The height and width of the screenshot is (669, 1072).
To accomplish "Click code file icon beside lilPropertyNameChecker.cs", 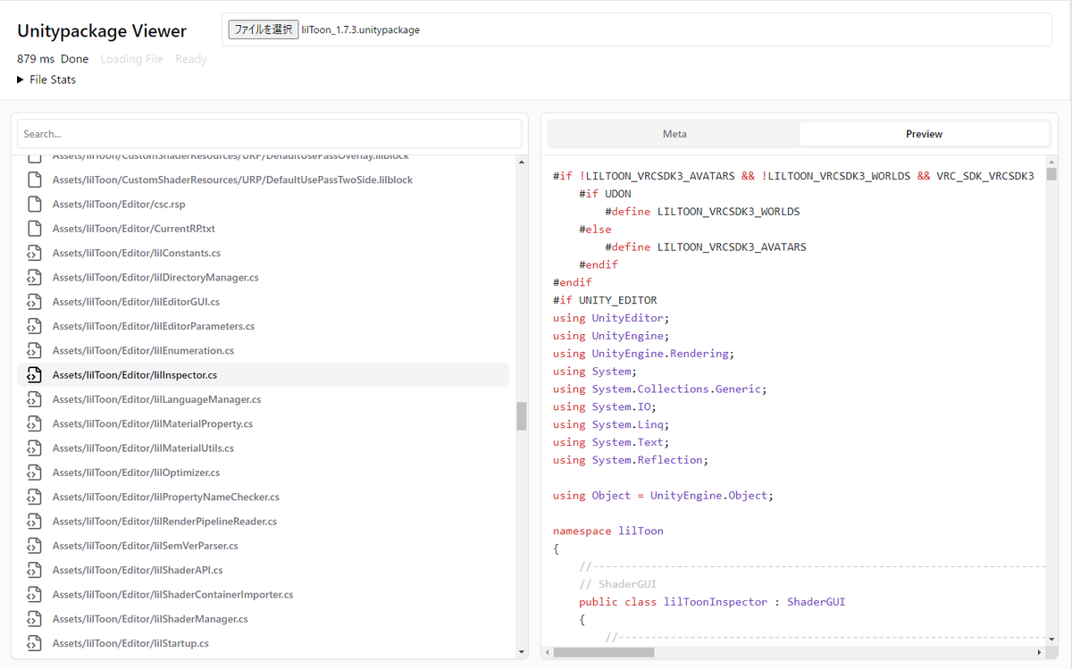I will (x=34, y=497).
